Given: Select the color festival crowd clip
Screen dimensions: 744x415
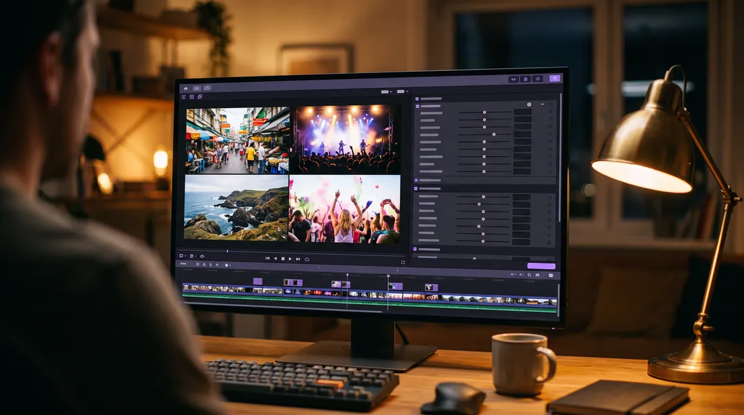Looking at the screenshot, I should pyautogui.click(x=344, y=209).
